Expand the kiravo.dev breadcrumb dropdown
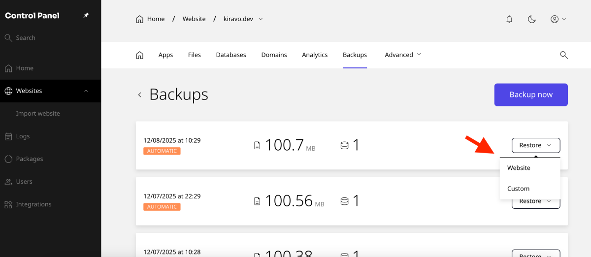This screenshot has height=257, width=591. tap(261, 19)
